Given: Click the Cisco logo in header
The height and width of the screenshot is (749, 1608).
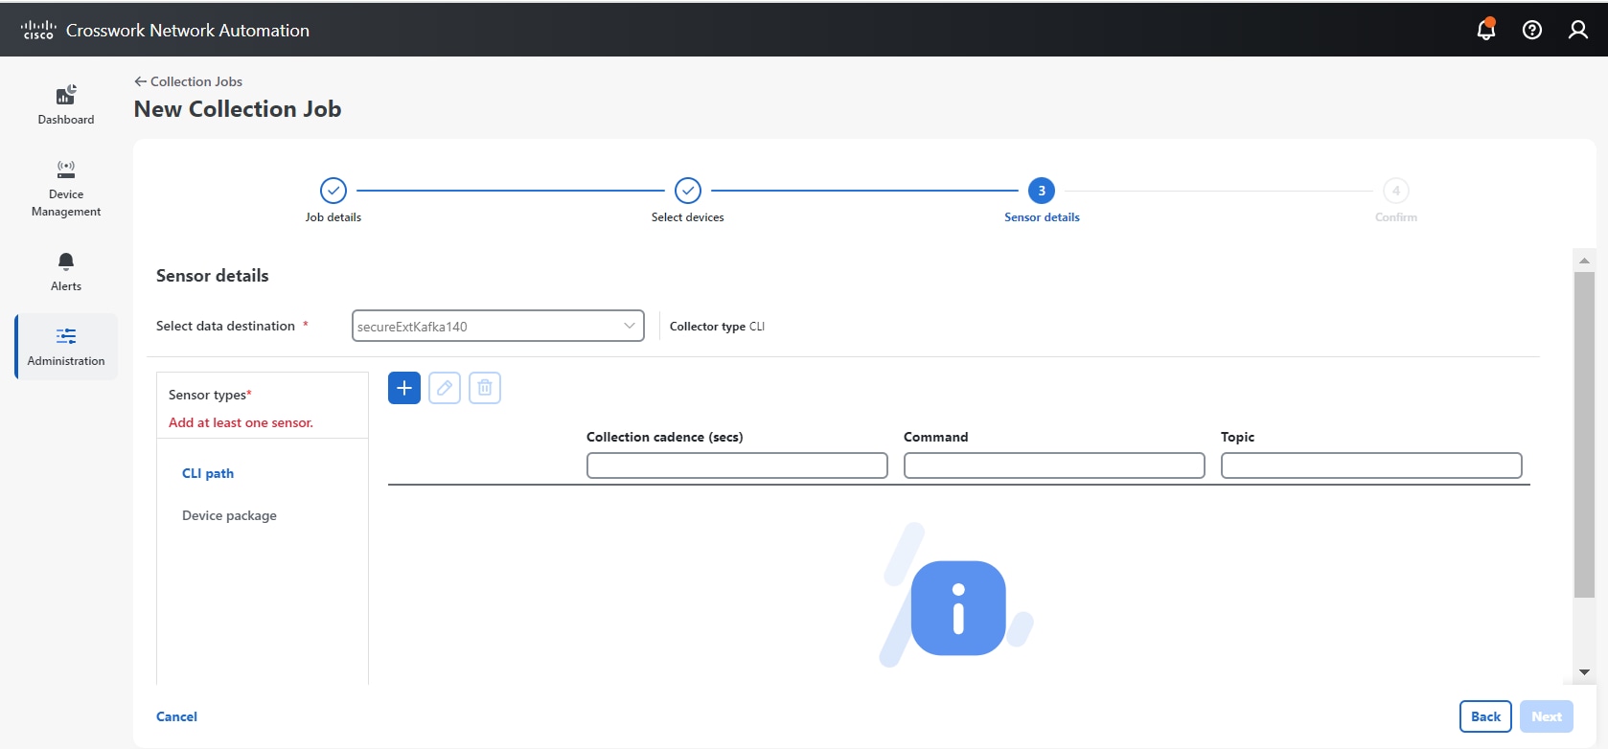Looking at the screenshot, I should tap(38, 30).
